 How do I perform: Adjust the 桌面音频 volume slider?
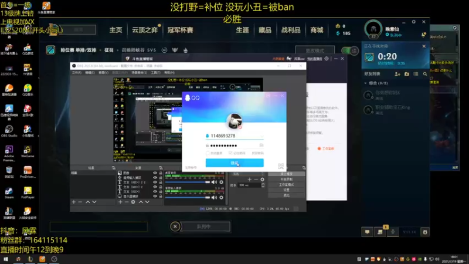pyautogui.click(x=188, y=182)
